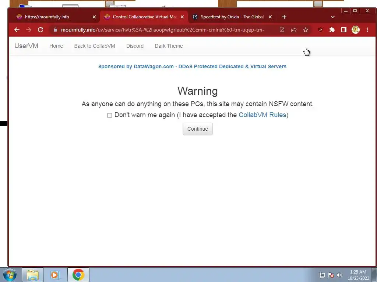This screenshot has width=377, height=282.
Task: Click the Chrome taskbar icon
Action: click(x=78, y=275)
